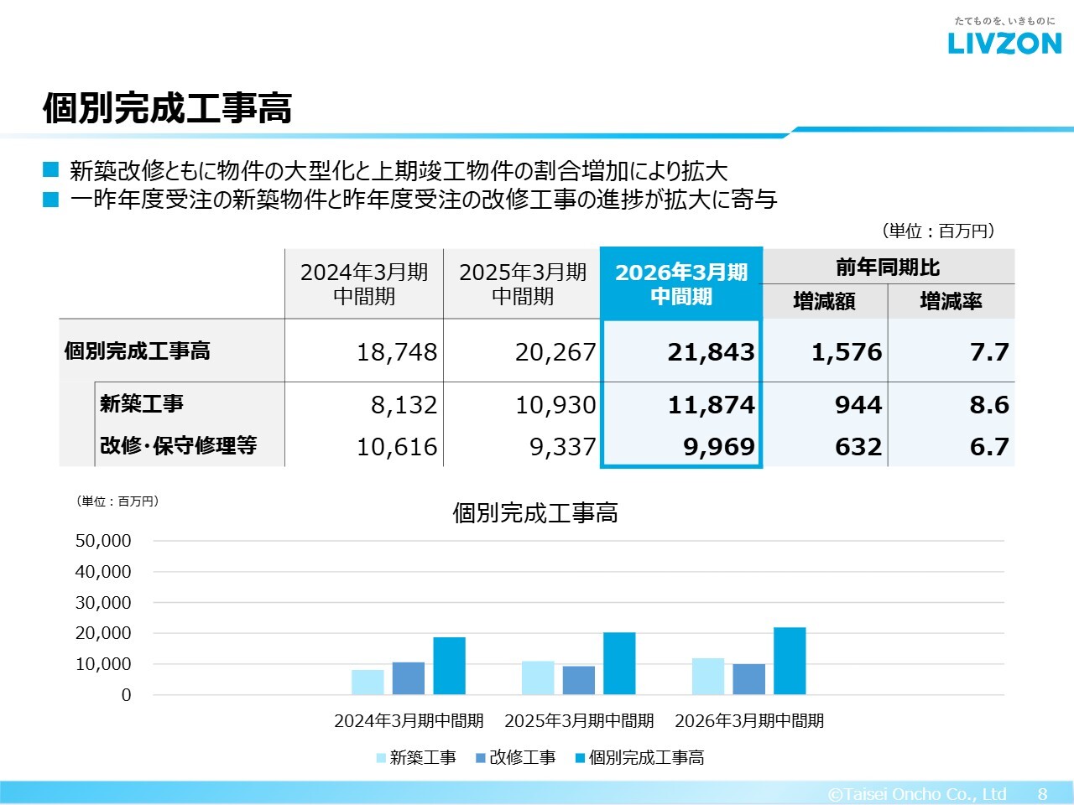Select the 2025年3月期 中間期 table header
Image resolution: width=1074 pixels, height=805 pixels.
point(523,284)
